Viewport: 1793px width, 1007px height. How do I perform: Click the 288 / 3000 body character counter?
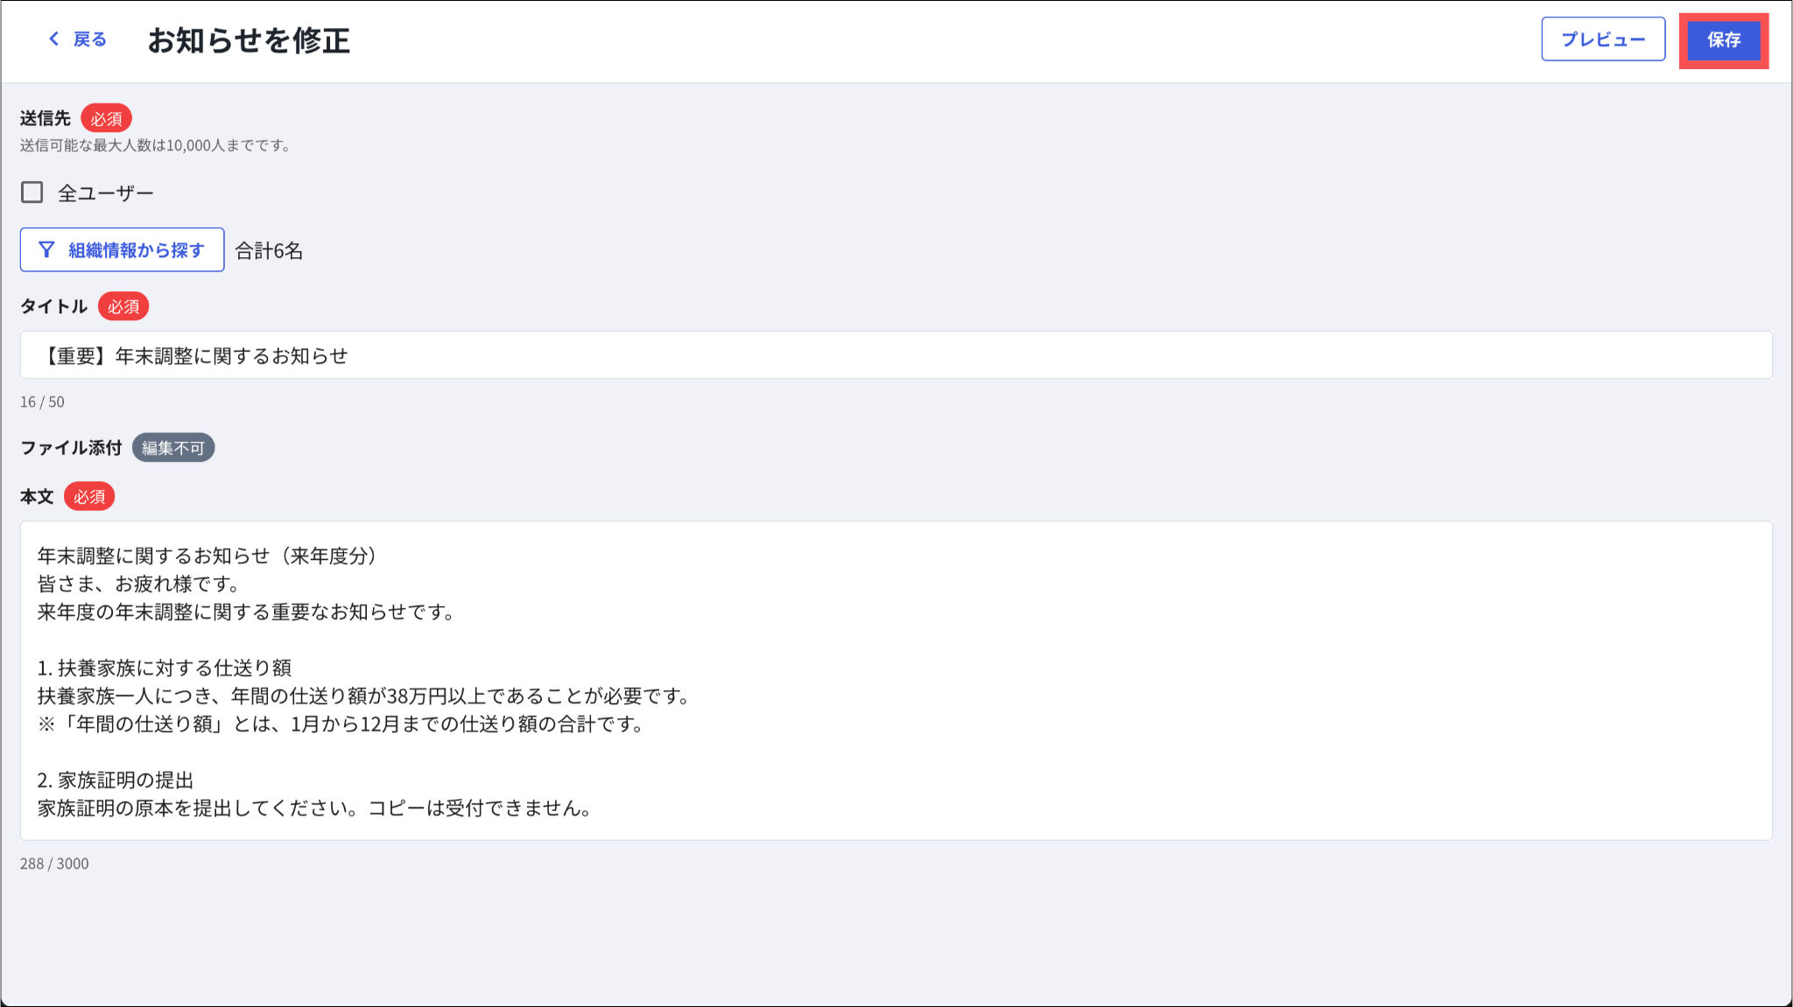pos(54,864)
